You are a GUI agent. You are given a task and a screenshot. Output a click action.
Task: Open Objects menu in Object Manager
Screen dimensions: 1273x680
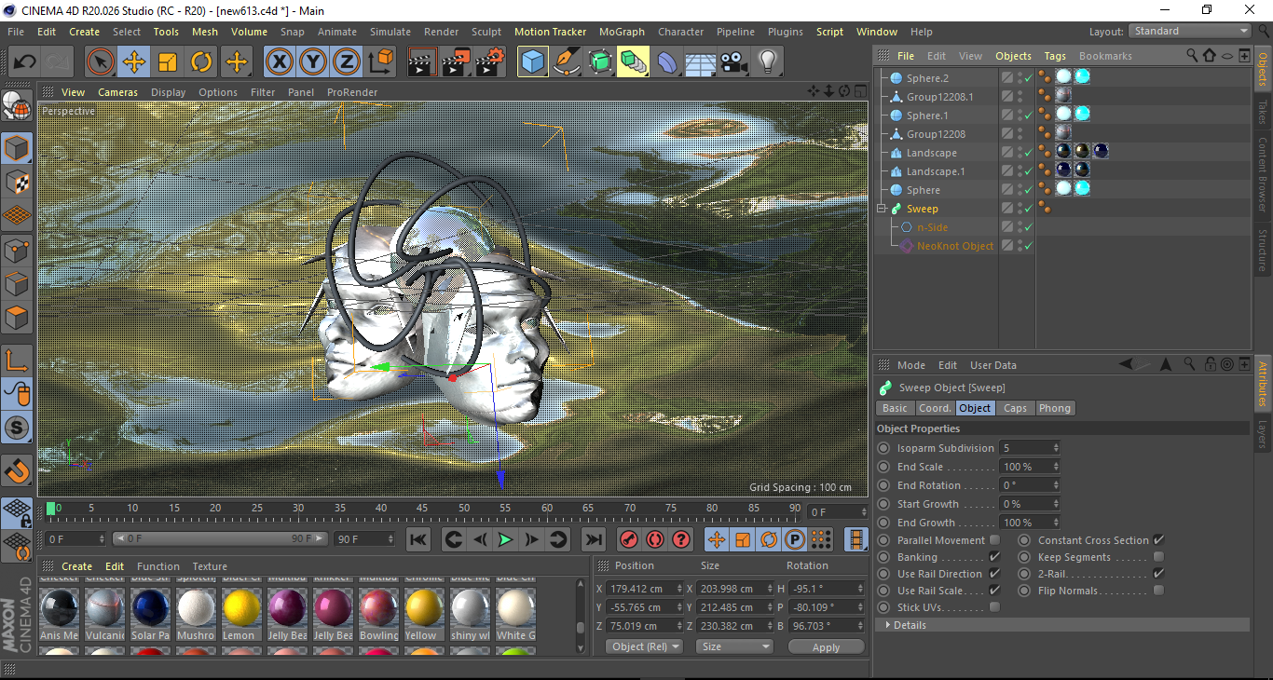[x=1013, y=56]
